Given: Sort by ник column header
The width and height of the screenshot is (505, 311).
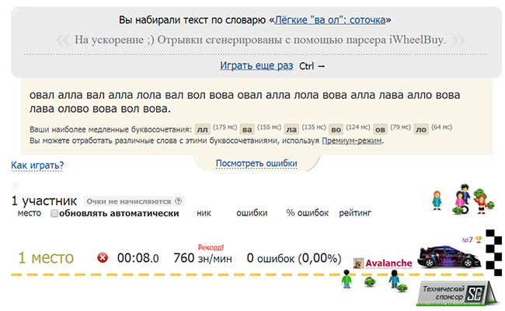Looking at the screenshot, I should [204, 212].
